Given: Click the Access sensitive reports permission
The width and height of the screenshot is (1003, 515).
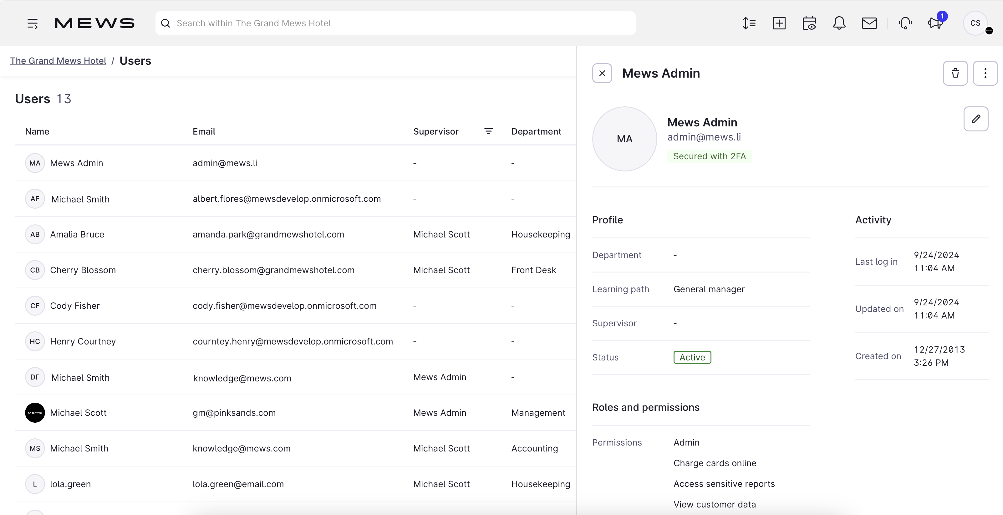Looking at the screenshot, I should coord(724,484).
